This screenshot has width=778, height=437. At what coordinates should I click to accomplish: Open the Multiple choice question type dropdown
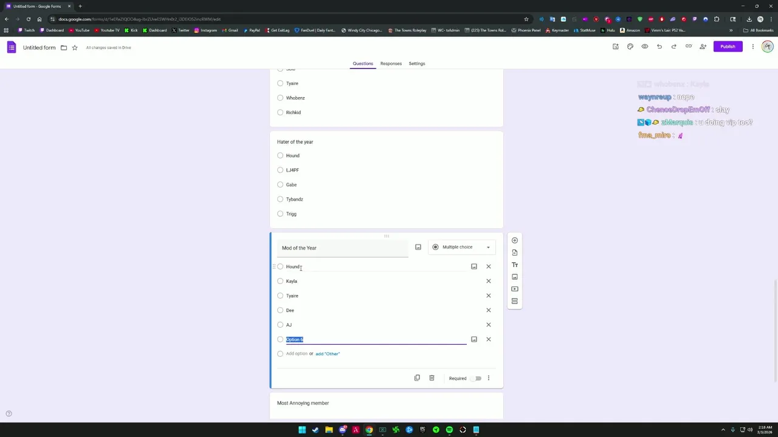click(x=462, y=247)
